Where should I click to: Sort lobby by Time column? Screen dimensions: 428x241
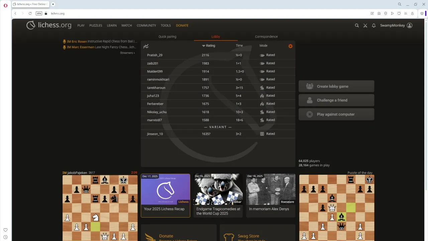239,46
